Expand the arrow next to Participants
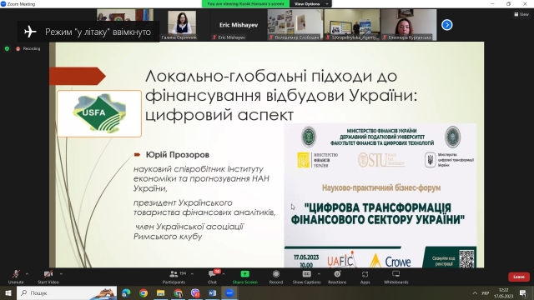Screen dimensions: 534x300 (192, 274)
